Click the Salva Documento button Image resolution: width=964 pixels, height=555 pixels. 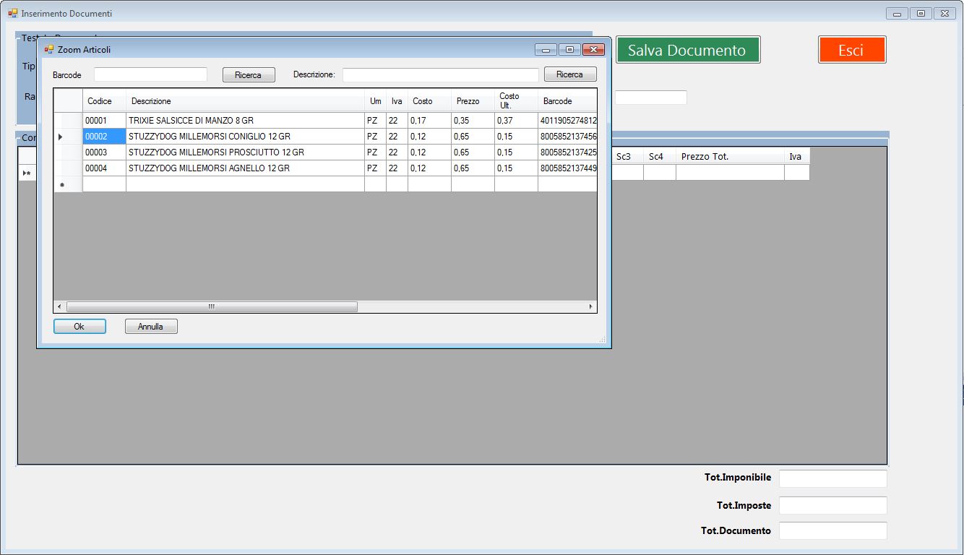point(688,50)
